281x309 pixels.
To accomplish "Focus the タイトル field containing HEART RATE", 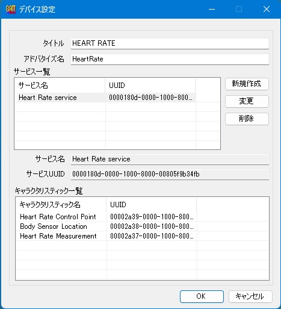I will pyautogui.click(x=170, y=43).
